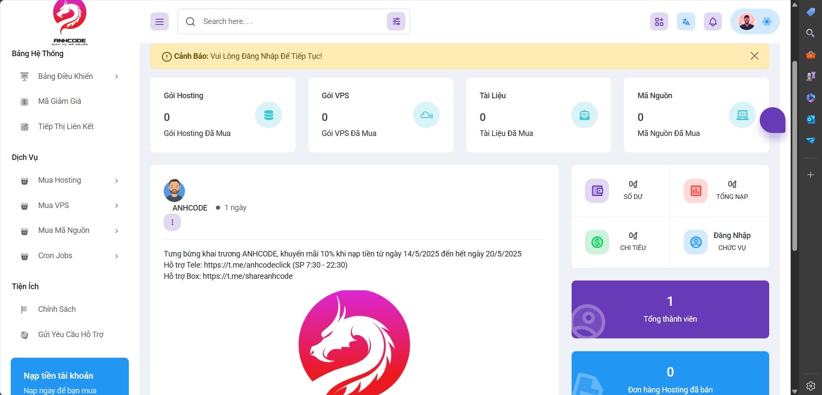Open the notifications bell
This screenshot has height=395, width=822.
tap(713, 21)
